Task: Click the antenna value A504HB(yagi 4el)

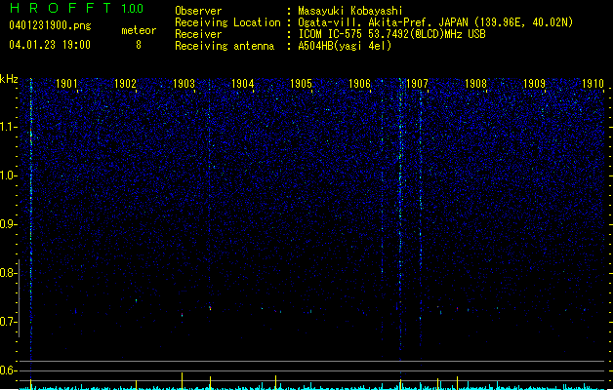Action: (345, 46)
